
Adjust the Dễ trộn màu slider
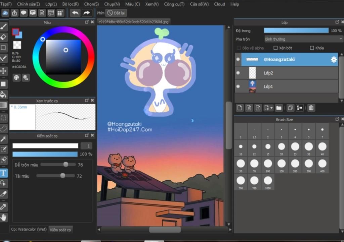[58, 165]
